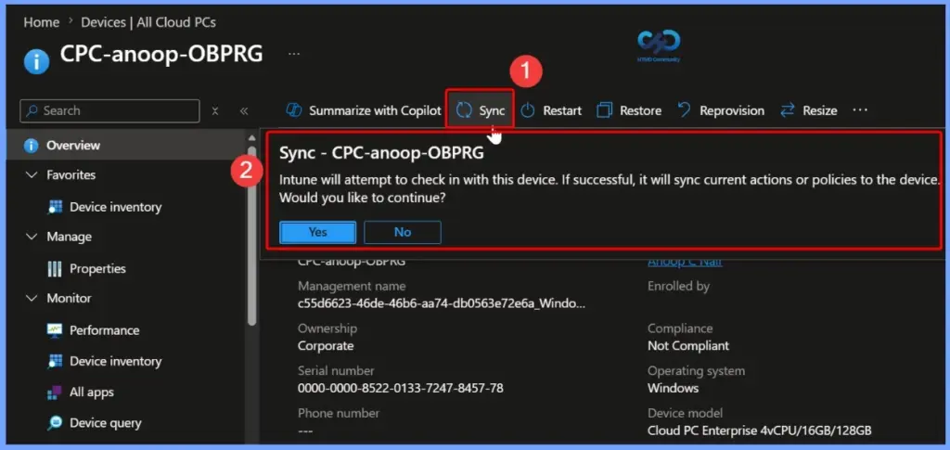Click the sidebar Search input field

click(x=109, y=110)
